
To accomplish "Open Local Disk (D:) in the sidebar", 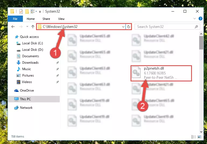I will 33,50.
